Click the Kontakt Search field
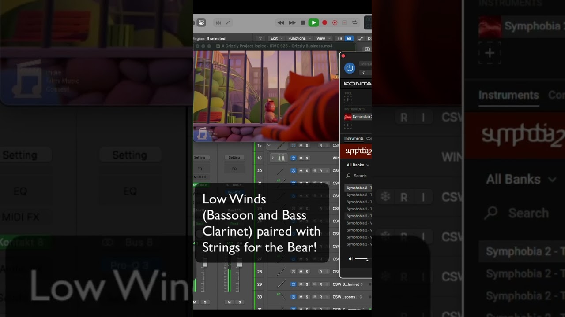Screen dimensions: 565x317 tap(358, 176)
